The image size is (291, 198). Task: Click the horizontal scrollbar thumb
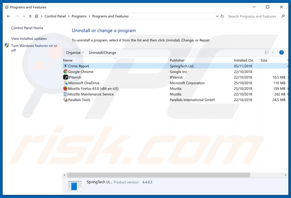click(158, 175)
